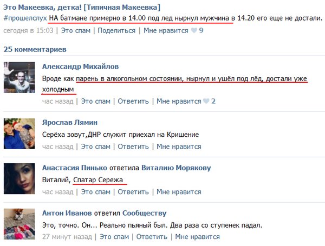Share the post via Поделиться
Image resolution: width=325 pixels, height=246 pixels.
coord(116,30)
